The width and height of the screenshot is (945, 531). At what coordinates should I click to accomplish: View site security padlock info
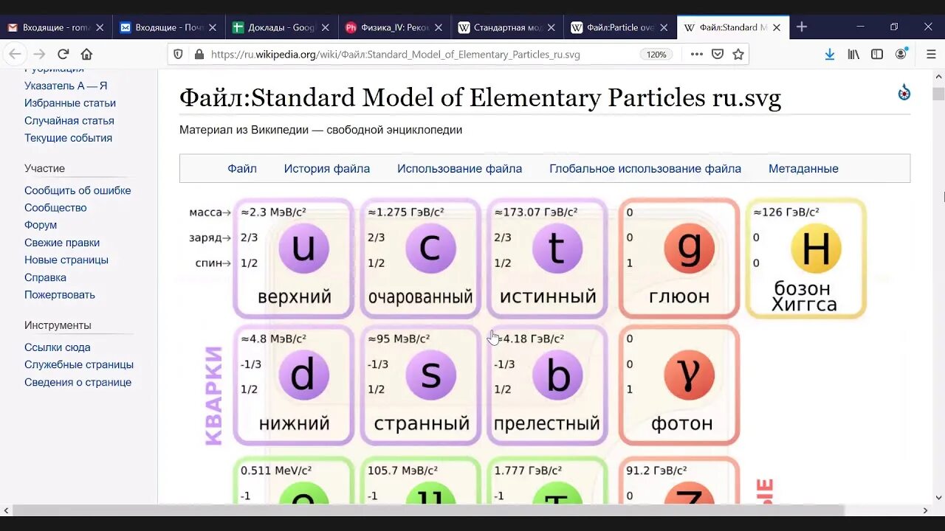199,54
